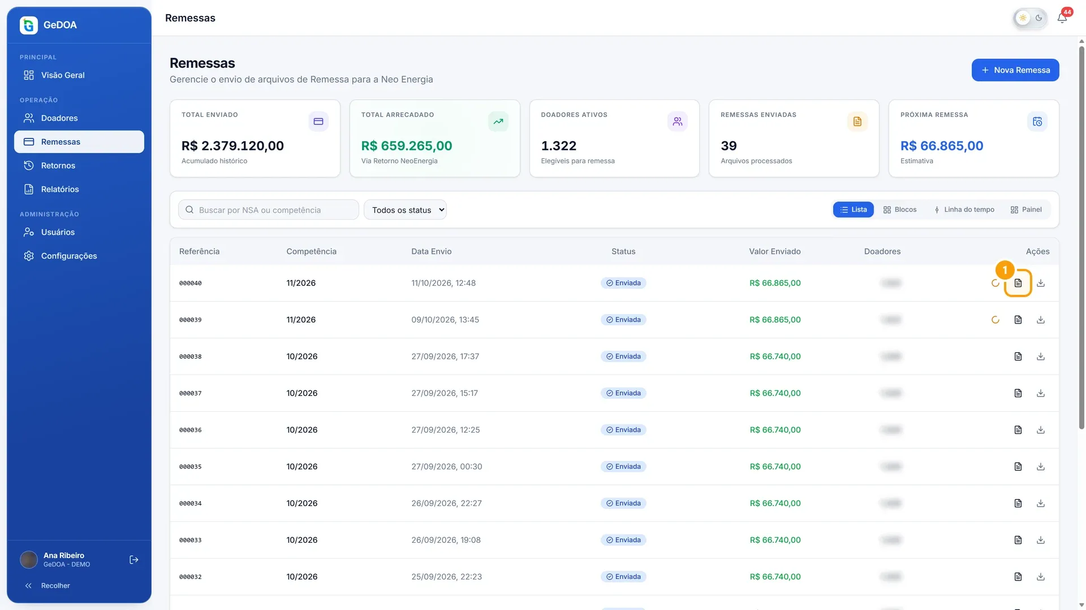The width and height of the screenshot is (1086, 610).
Task: Toggle the light/dark theme switch
Action: [1031, 18]
